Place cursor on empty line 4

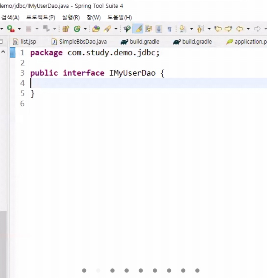(x=148, y=83)
